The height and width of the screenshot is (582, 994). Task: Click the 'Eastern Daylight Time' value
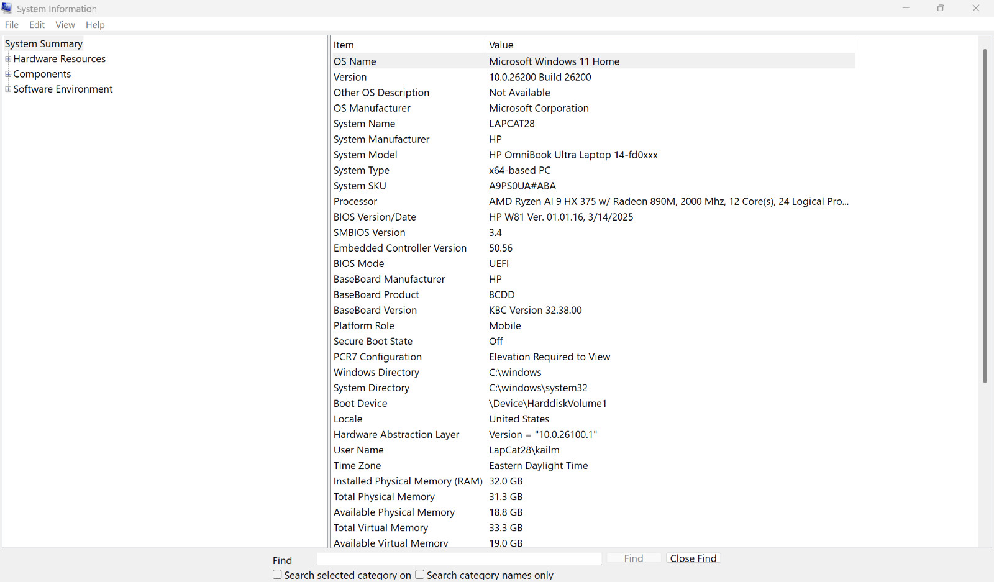[539, 465]
